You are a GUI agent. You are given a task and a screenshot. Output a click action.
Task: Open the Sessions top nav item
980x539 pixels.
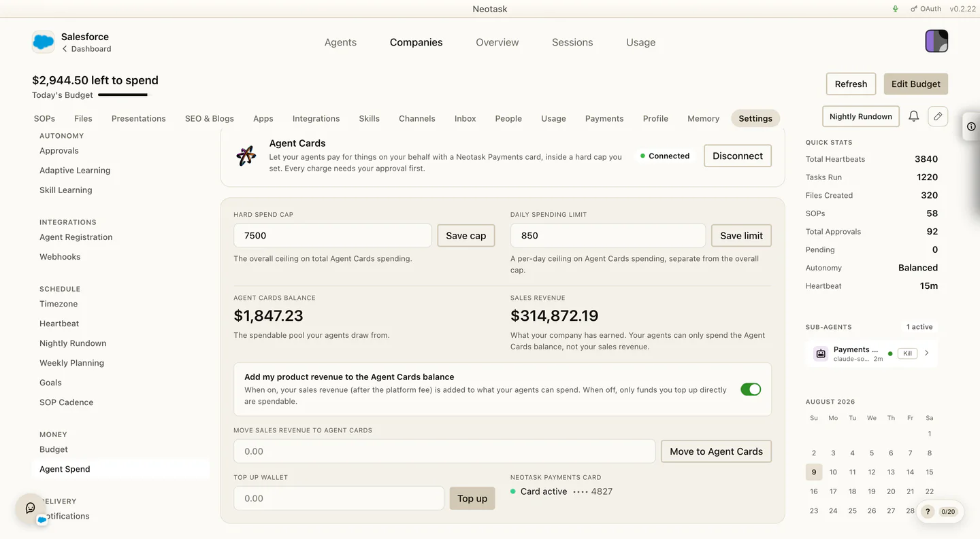pos(572,42)
